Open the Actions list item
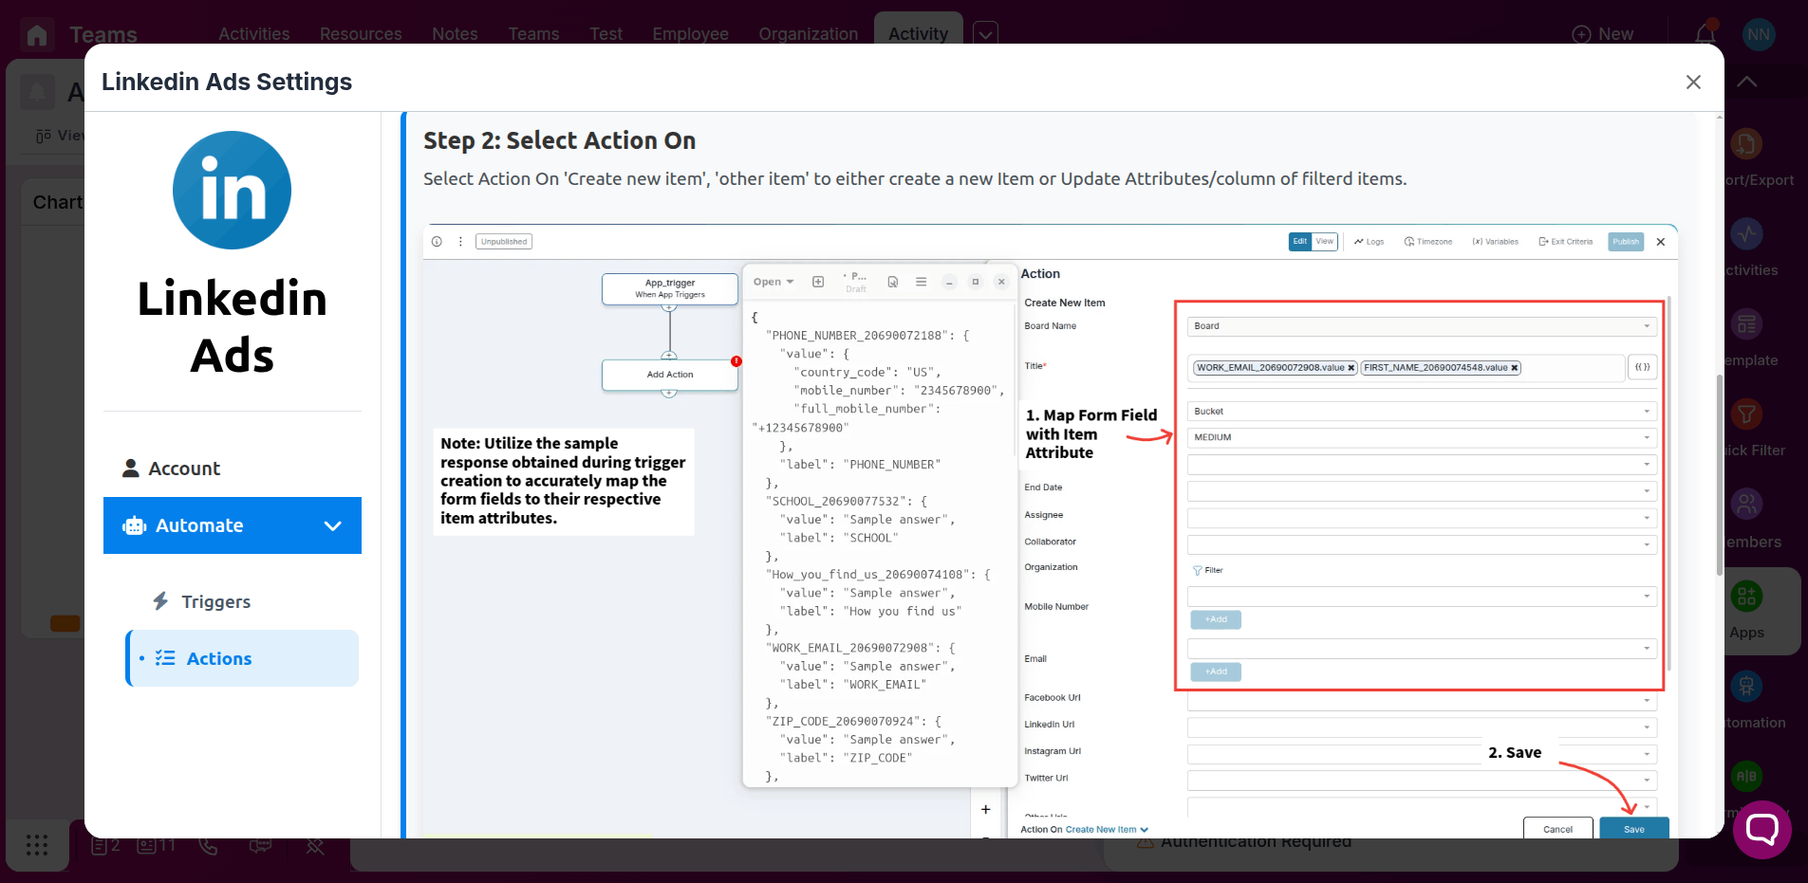The height and width of the screenshot is (883, 1808). point(218,658)
